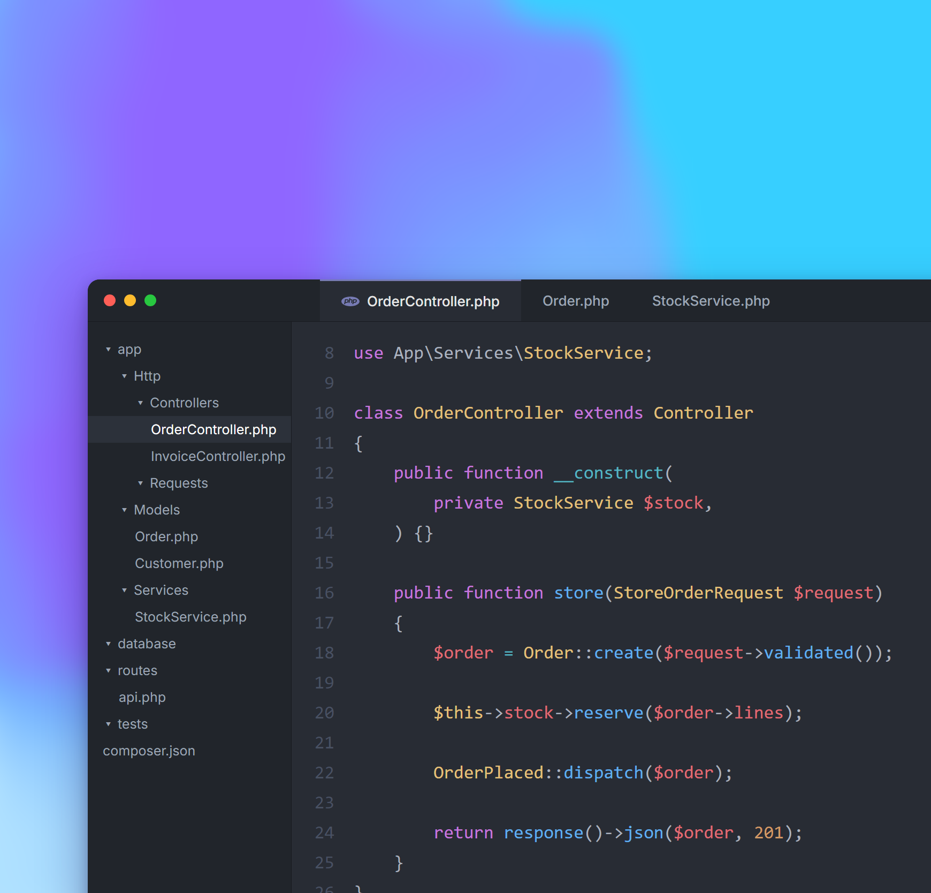Screen dimensions: 931x893
Task: Click the yellow minimize window button
Action: click(130, 300)
